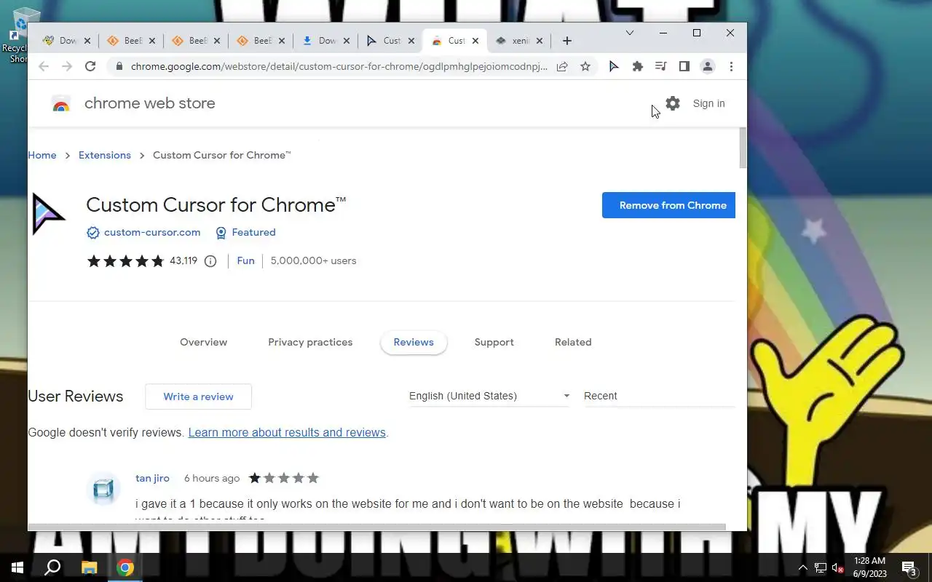The width and height of the screenshot is (932, 582).
Task: Bookmark this page with star icon
Action: pyautogui.click(x=585, y=66)
